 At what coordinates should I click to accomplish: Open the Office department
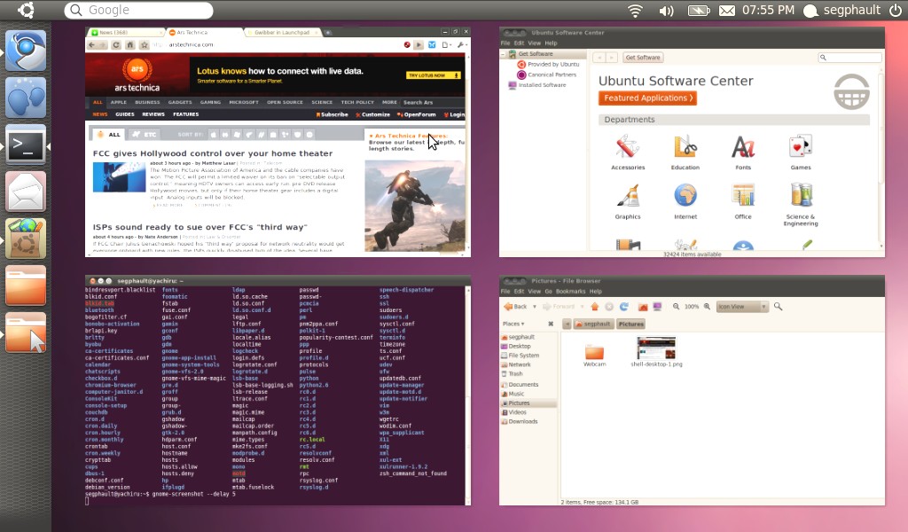tap(743, 201)
